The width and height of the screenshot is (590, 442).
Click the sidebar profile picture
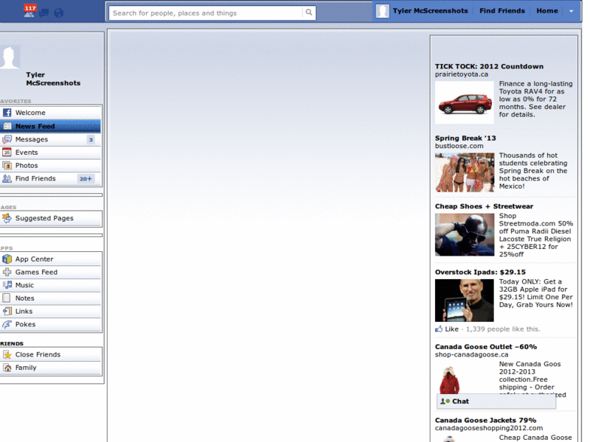(x=10, y=57)
